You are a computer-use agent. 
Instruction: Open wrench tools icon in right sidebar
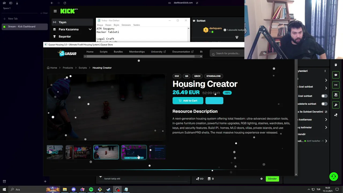pos(336,105)
